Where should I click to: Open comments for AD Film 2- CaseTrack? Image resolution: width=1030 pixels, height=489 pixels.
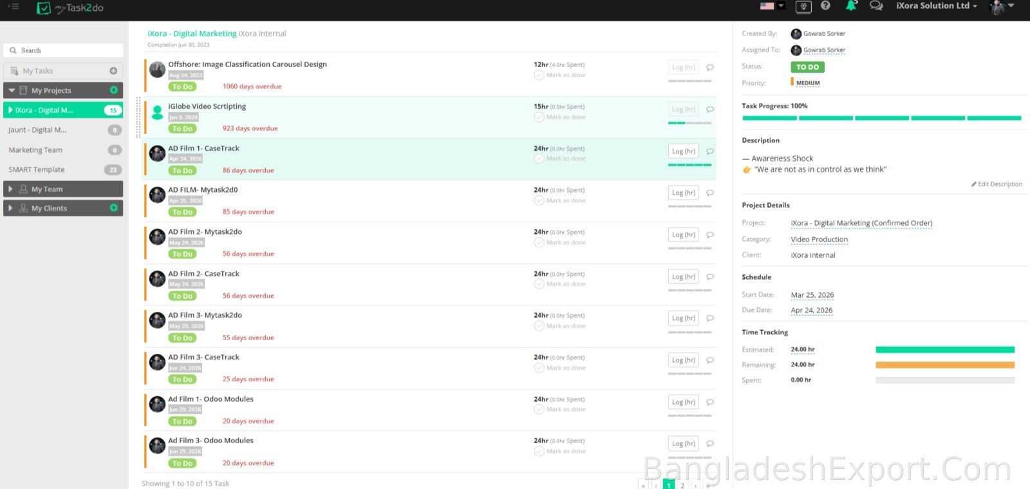coord(710,276)
